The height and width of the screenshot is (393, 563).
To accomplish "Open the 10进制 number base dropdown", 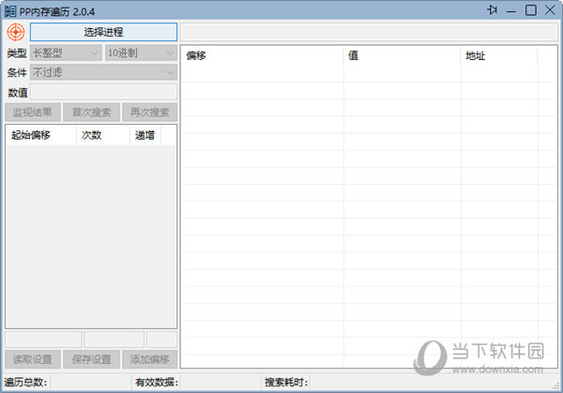I will [x=141, y=53].
